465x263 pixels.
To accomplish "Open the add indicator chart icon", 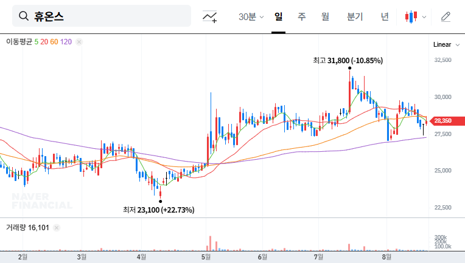I will coord(210,16).
